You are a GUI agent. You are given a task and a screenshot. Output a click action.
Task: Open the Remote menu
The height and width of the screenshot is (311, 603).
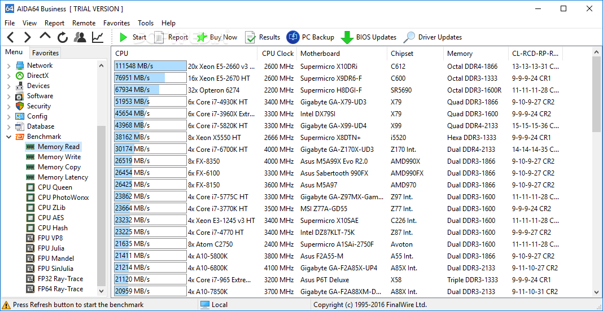click(x=84, y=23)
